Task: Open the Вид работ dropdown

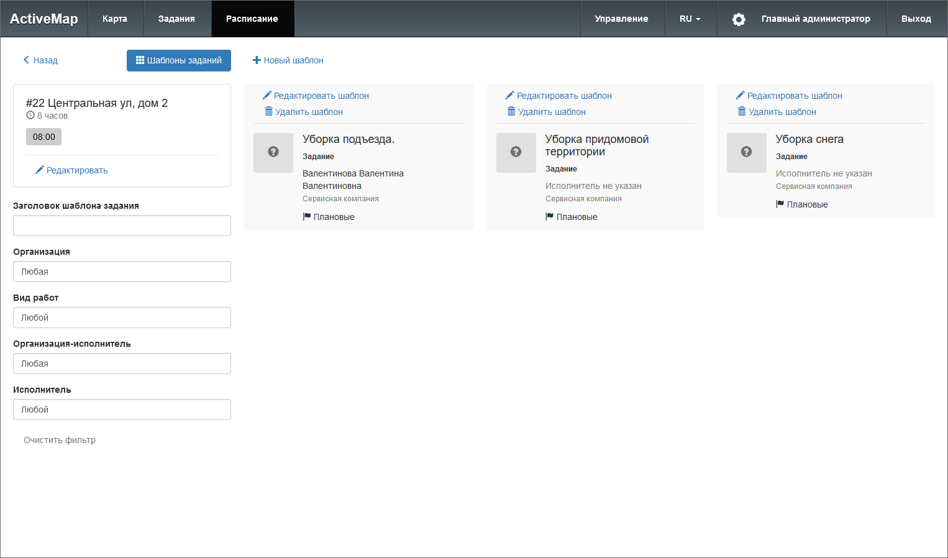Action: pyautogui.click(x=122, y=318)
